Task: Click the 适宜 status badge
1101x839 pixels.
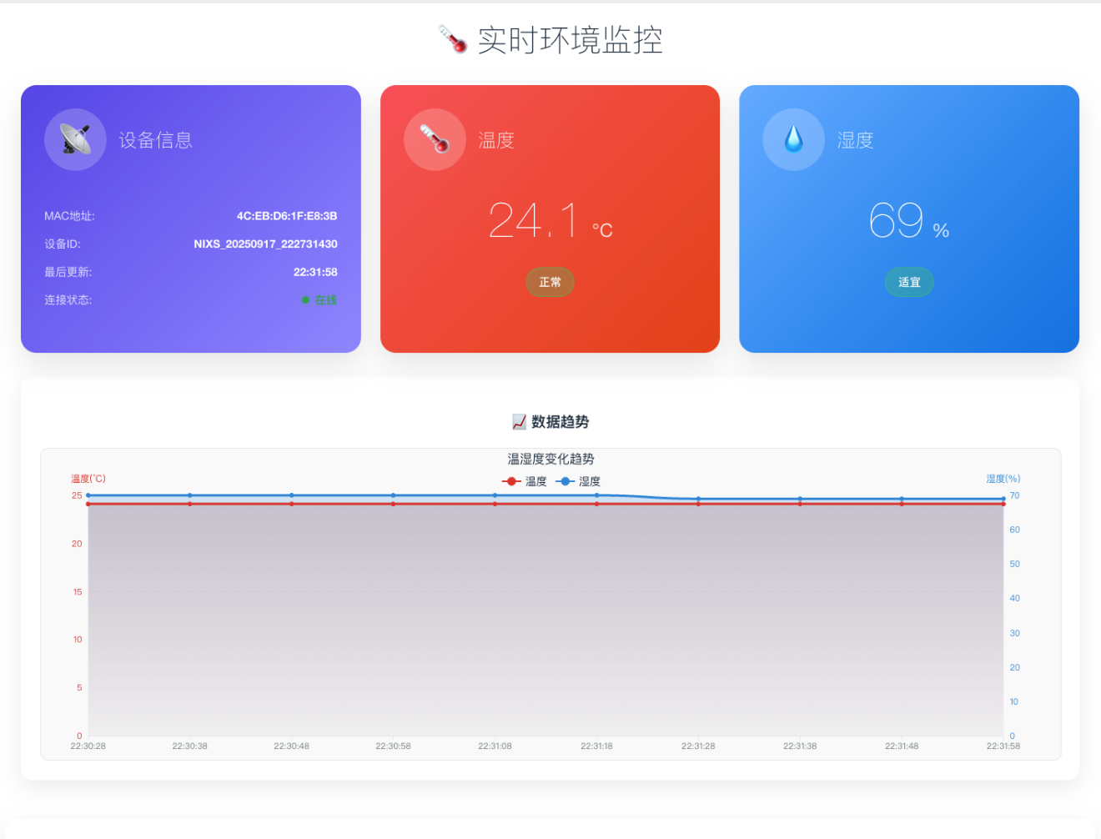Action: 908,282
